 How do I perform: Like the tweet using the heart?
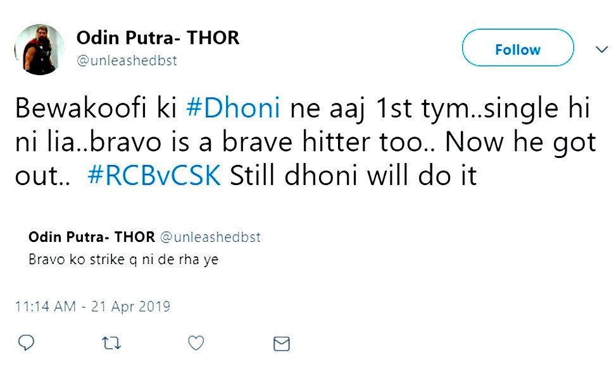(196, 343)
